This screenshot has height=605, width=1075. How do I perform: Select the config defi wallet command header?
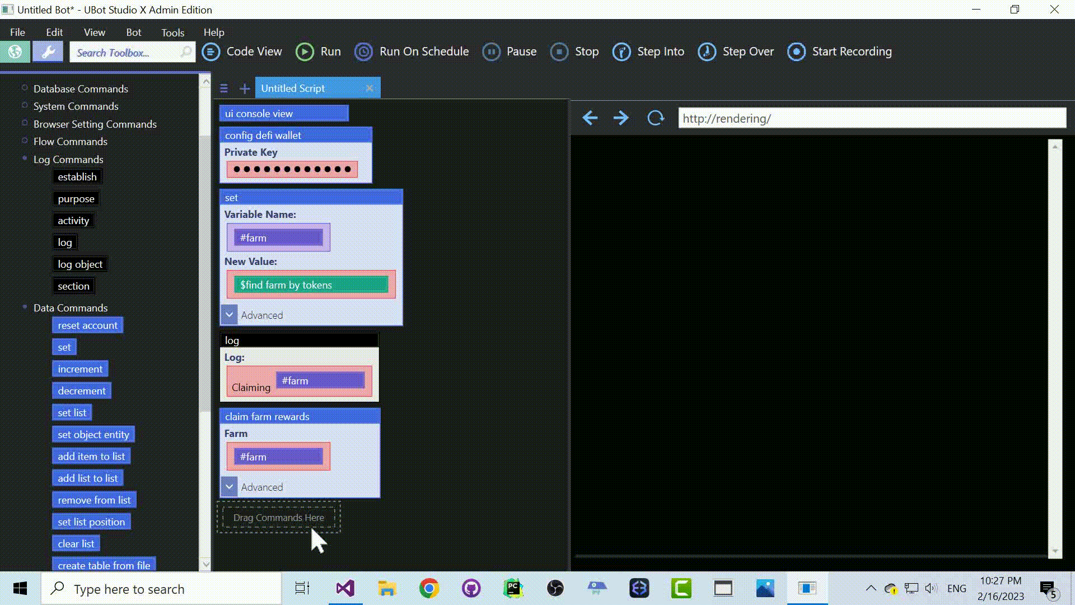(296, 135)
